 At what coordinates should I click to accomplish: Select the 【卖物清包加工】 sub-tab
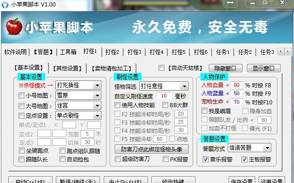click(x=112, y=69)
